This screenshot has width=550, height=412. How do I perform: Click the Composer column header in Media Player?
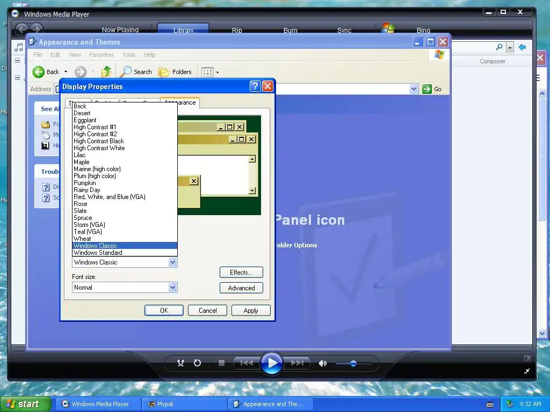(x=493, y=61)
